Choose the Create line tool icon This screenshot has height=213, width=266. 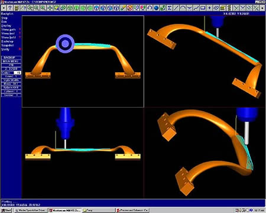pyautogui.click(x=176, y=8)
